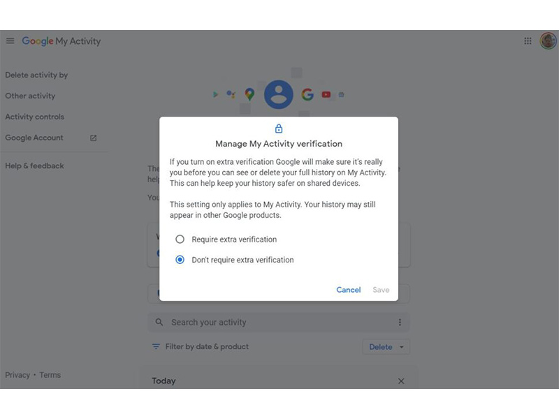Open Google Account in sidebar

pyautogui.click(x=34, y=138)
